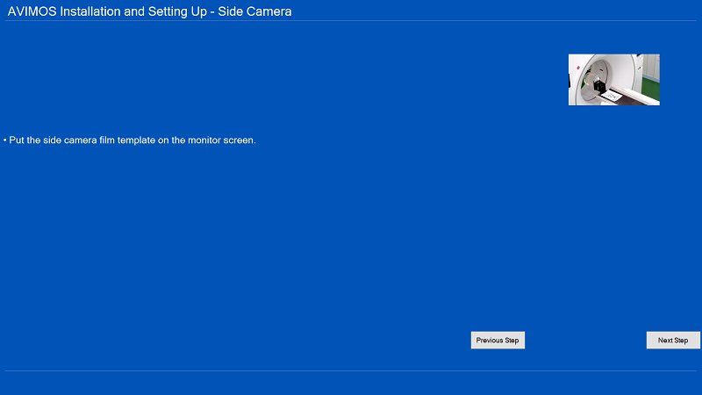Click the Next Step button
Image resolution: width=702 pixels, height=395 pixels.
pos(673,341)
